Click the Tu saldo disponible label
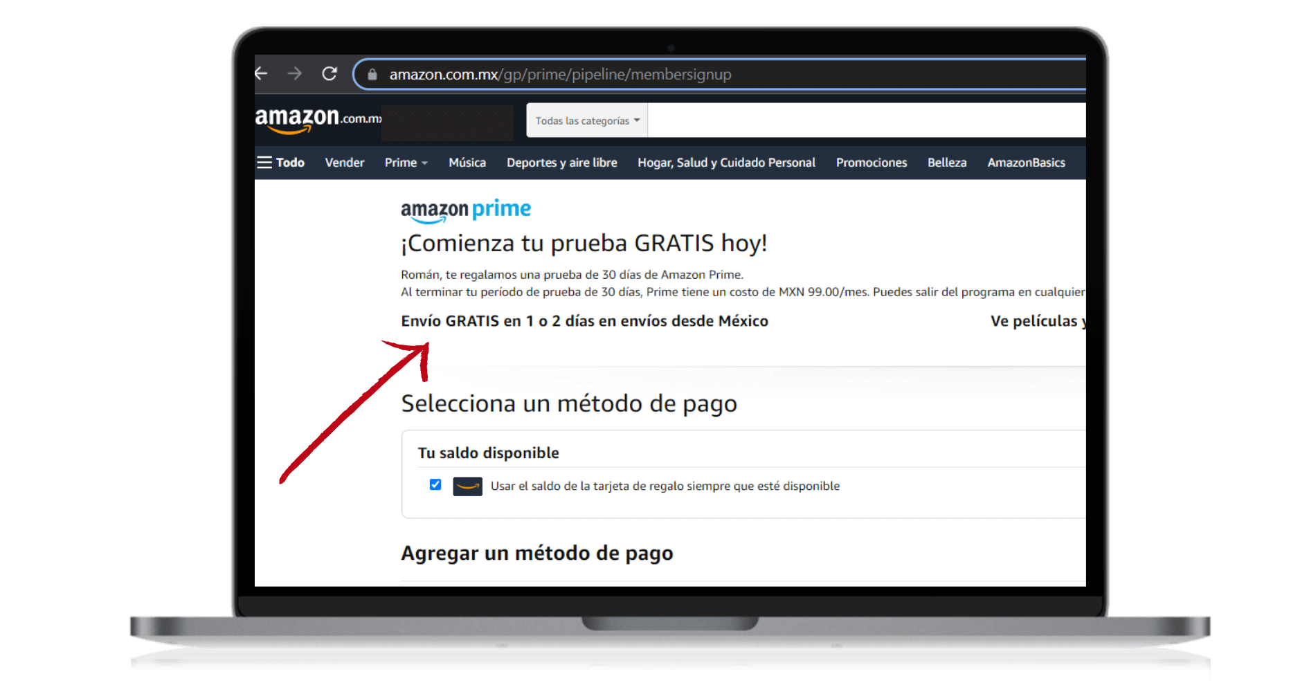The width and height of the screenshot is (1300, 692). pyautogui.click(x=489, y=453)
